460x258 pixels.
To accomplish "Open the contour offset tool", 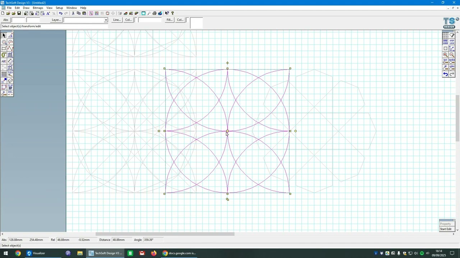I will (x=4, y=55).
